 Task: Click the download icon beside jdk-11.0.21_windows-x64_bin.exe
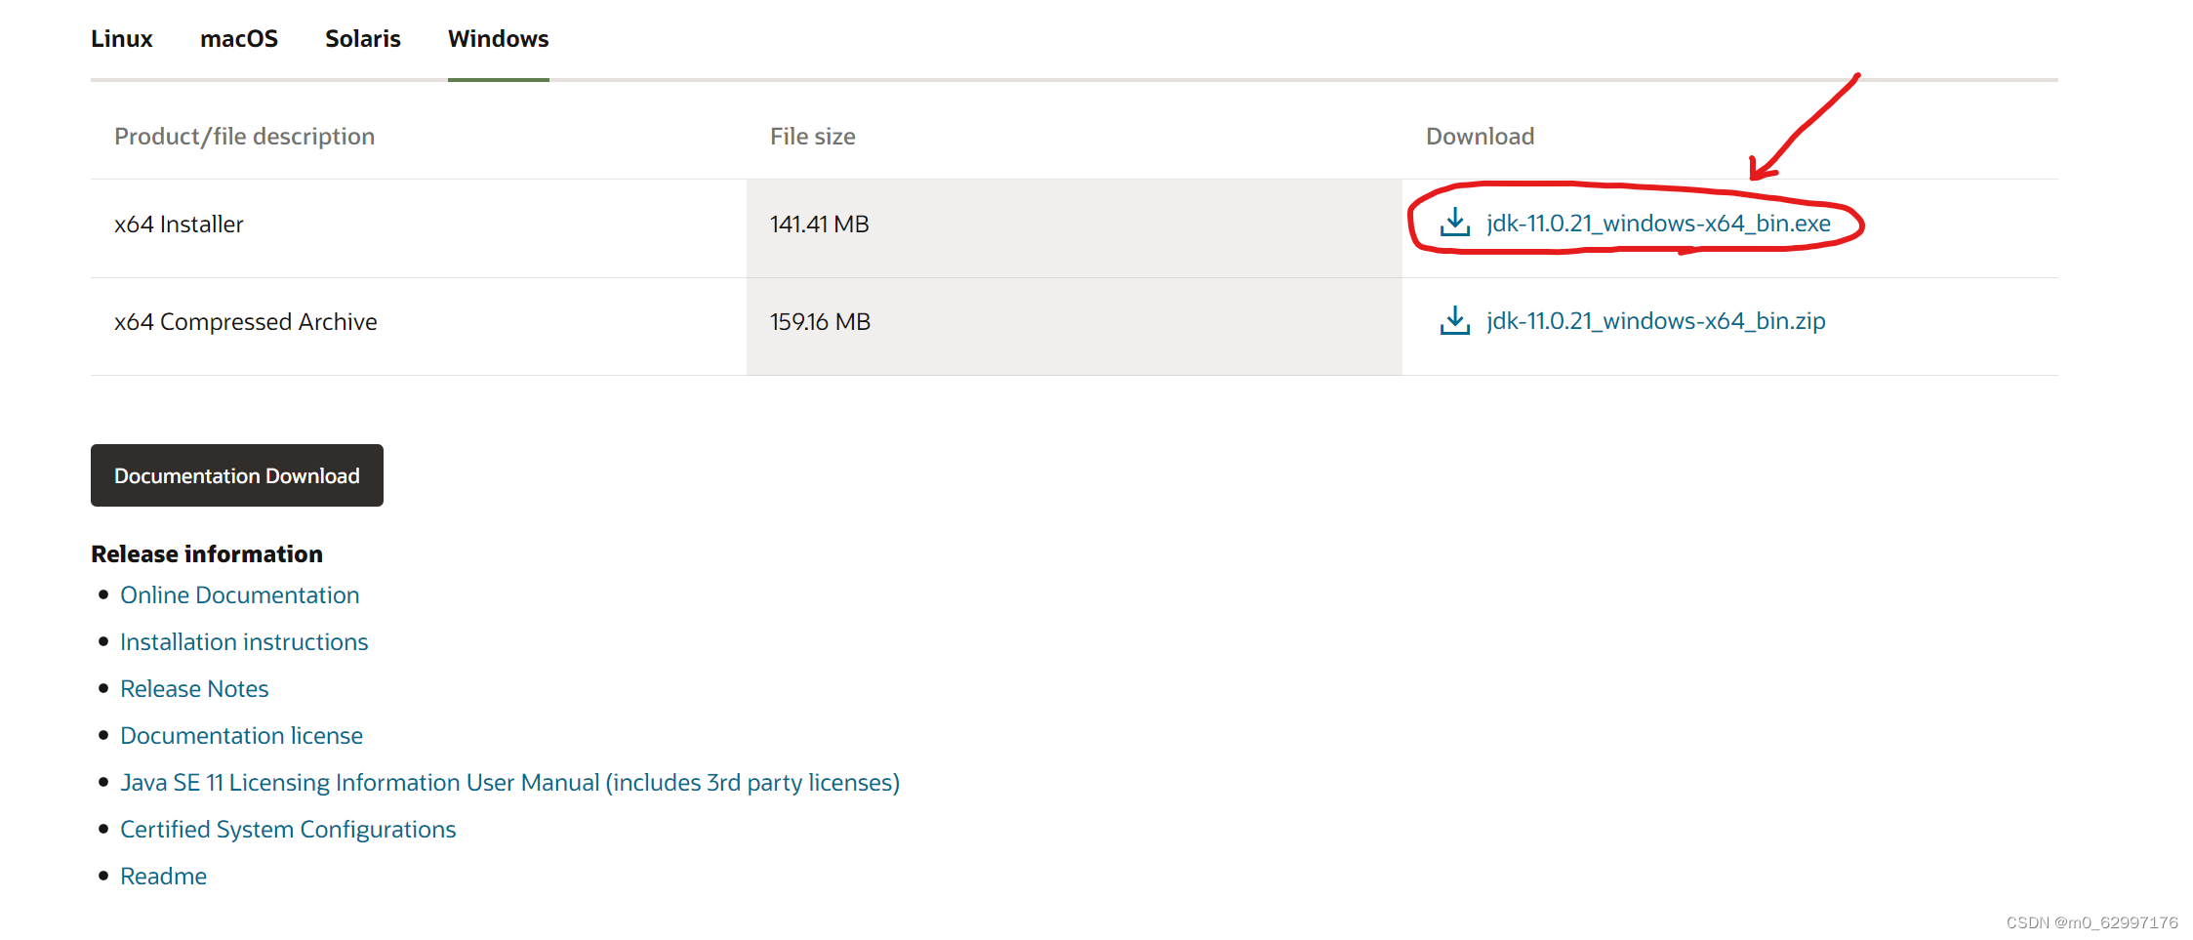pyautogui.click(x=1454, y=223)
